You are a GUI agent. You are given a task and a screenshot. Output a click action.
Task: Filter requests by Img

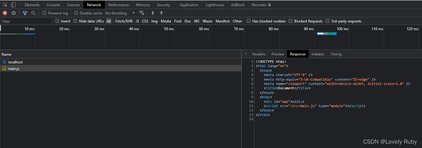pyautogui.click(x=155, y=21)
